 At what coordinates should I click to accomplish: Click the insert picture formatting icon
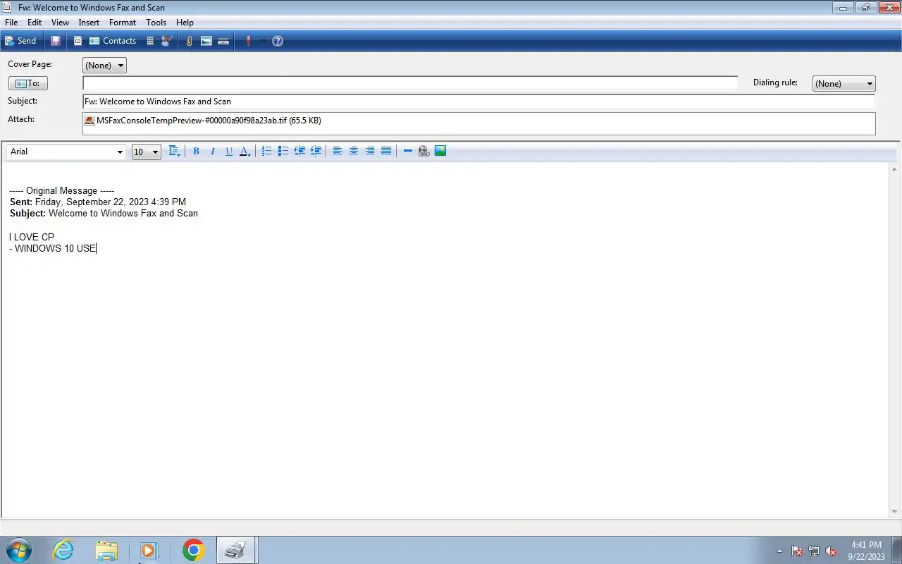click(440, 151)
